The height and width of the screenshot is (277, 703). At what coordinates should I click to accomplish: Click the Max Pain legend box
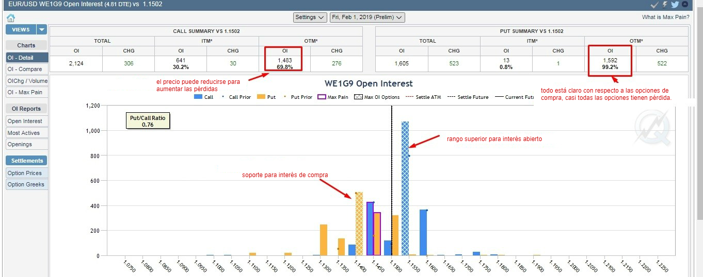(x=321, y=97)
